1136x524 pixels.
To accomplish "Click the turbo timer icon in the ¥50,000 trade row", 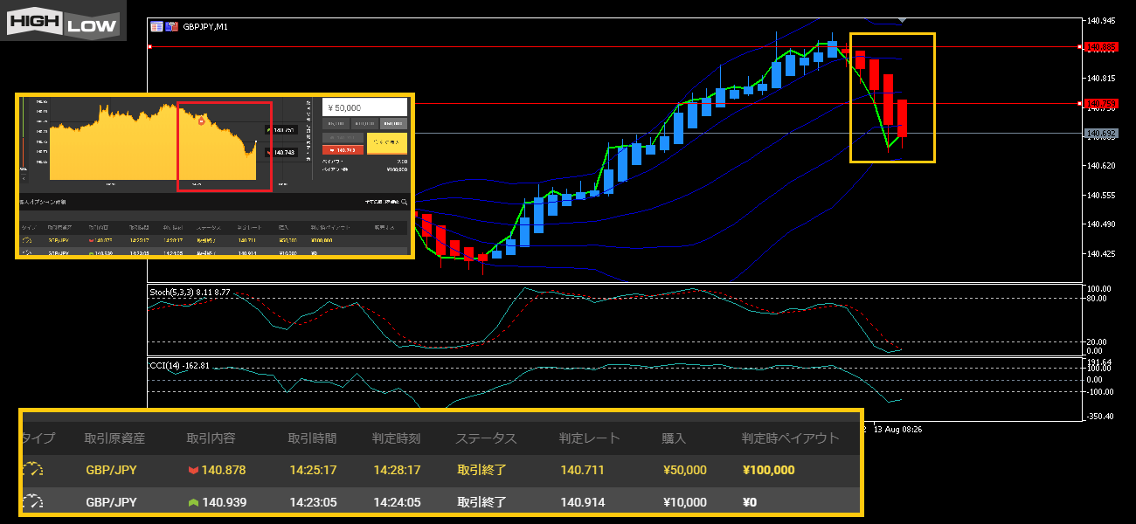I will pyautogui.click(x=32, y=470).
